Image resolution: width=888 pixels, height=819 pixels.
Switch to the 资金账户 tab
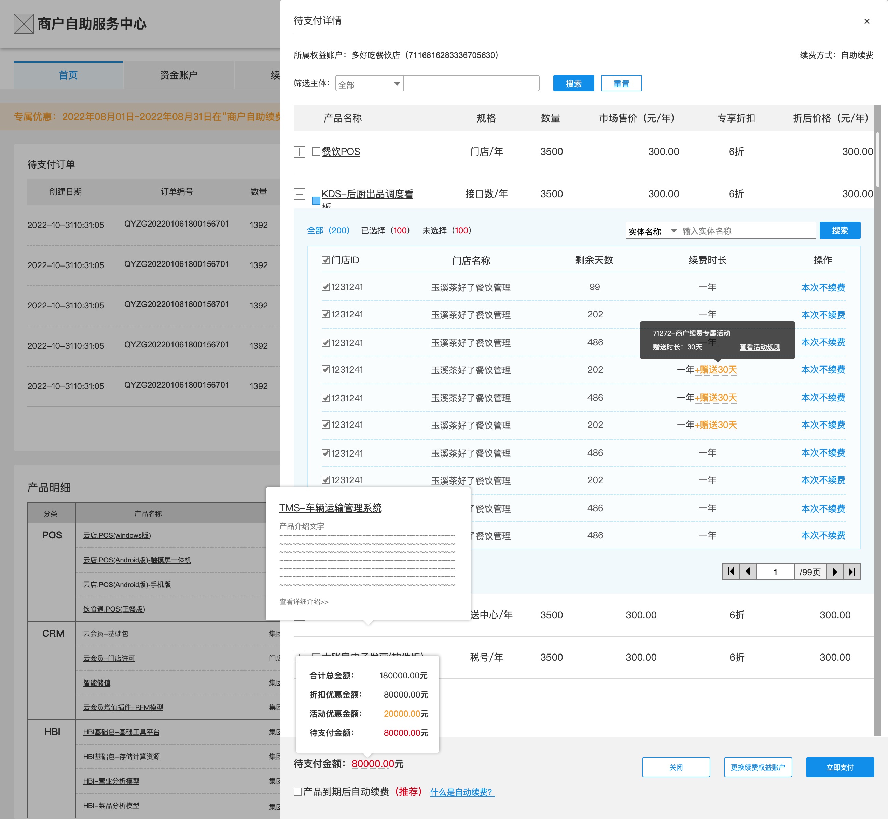coord(179,75)
